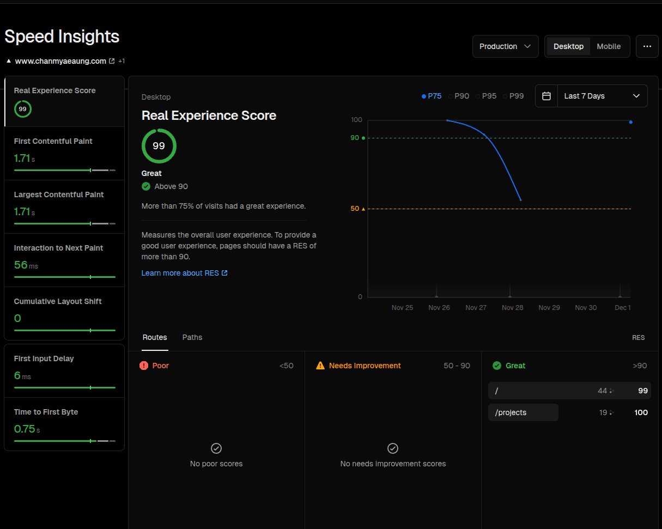
Task: Click the green check icon beside Above 90
Action: pos(145,186)
